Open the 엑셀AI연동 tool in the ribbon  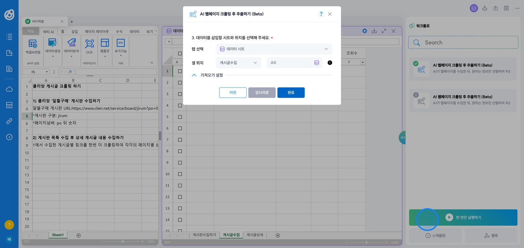(33, 47)
